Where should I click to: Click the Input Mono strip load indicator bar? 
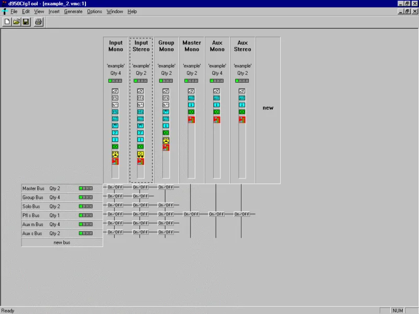tap(115, 81)
